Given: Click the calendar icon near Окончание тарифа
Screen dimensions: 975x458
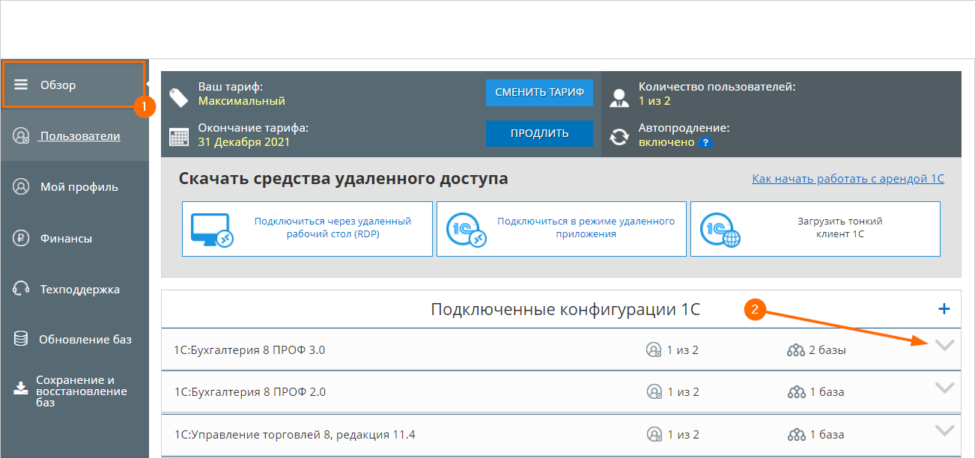Looking at the screenshot, I should (180, 137).
